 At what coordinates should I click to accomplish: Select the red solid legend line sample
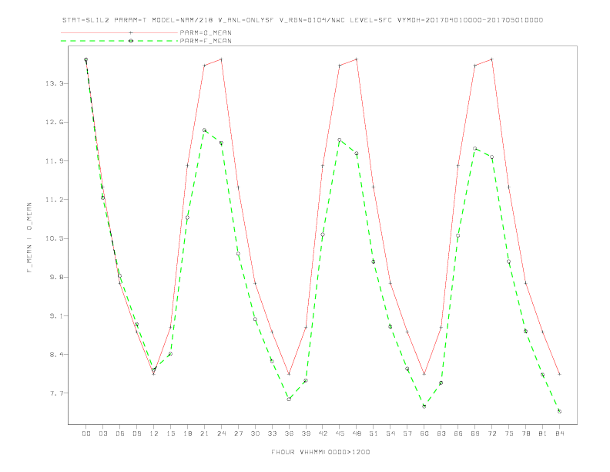click(x=119, y=32)
